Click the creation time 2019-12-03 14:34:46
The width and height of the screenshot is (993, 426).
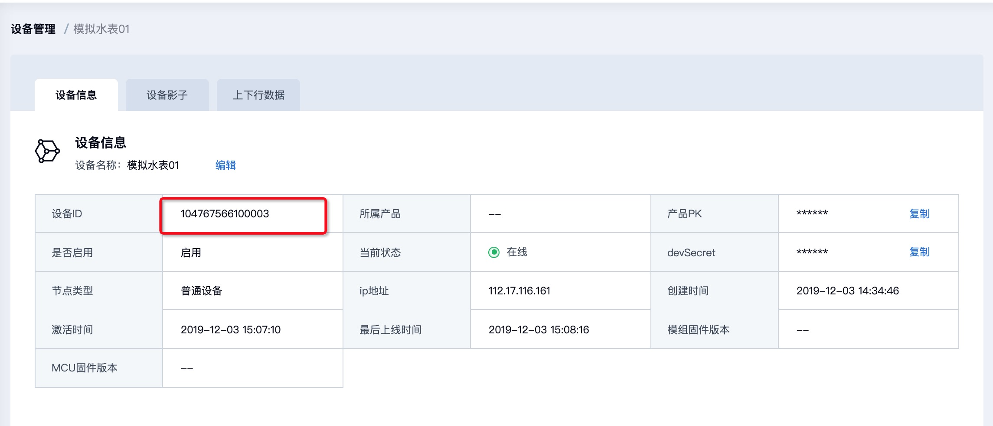[847, 290]
